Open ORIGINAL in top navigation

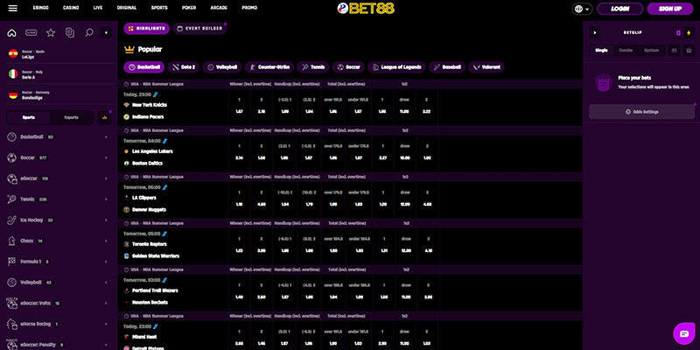pos(127,8)
